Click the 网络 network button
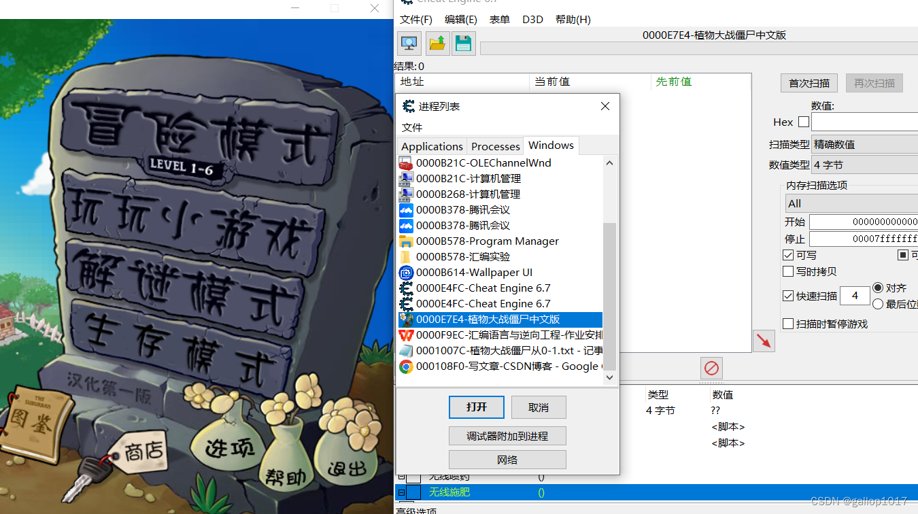The width and height of the screenshot is (918, 514). click(507, 460)
